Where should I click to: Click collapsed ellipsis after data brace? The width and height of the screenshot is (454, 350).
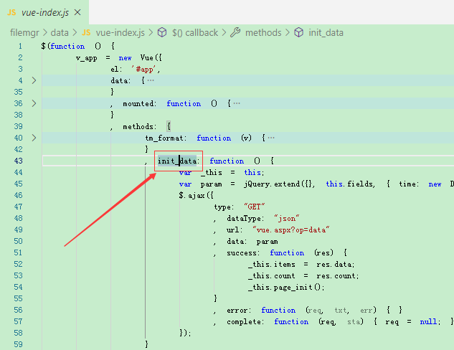click(x=151, y=80)
